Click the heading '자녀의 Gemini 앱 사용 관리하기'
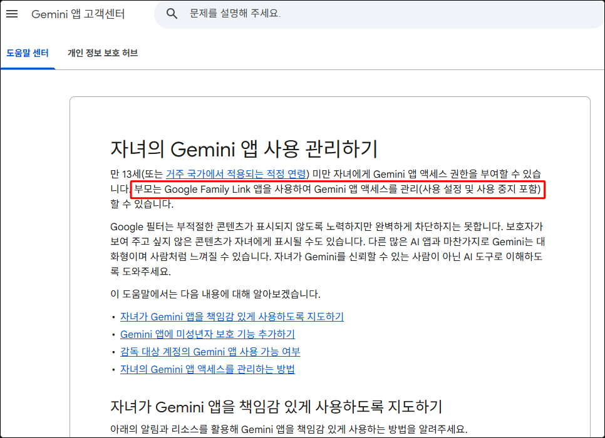Viewport: 605px width, 438px height. (244, 149)
